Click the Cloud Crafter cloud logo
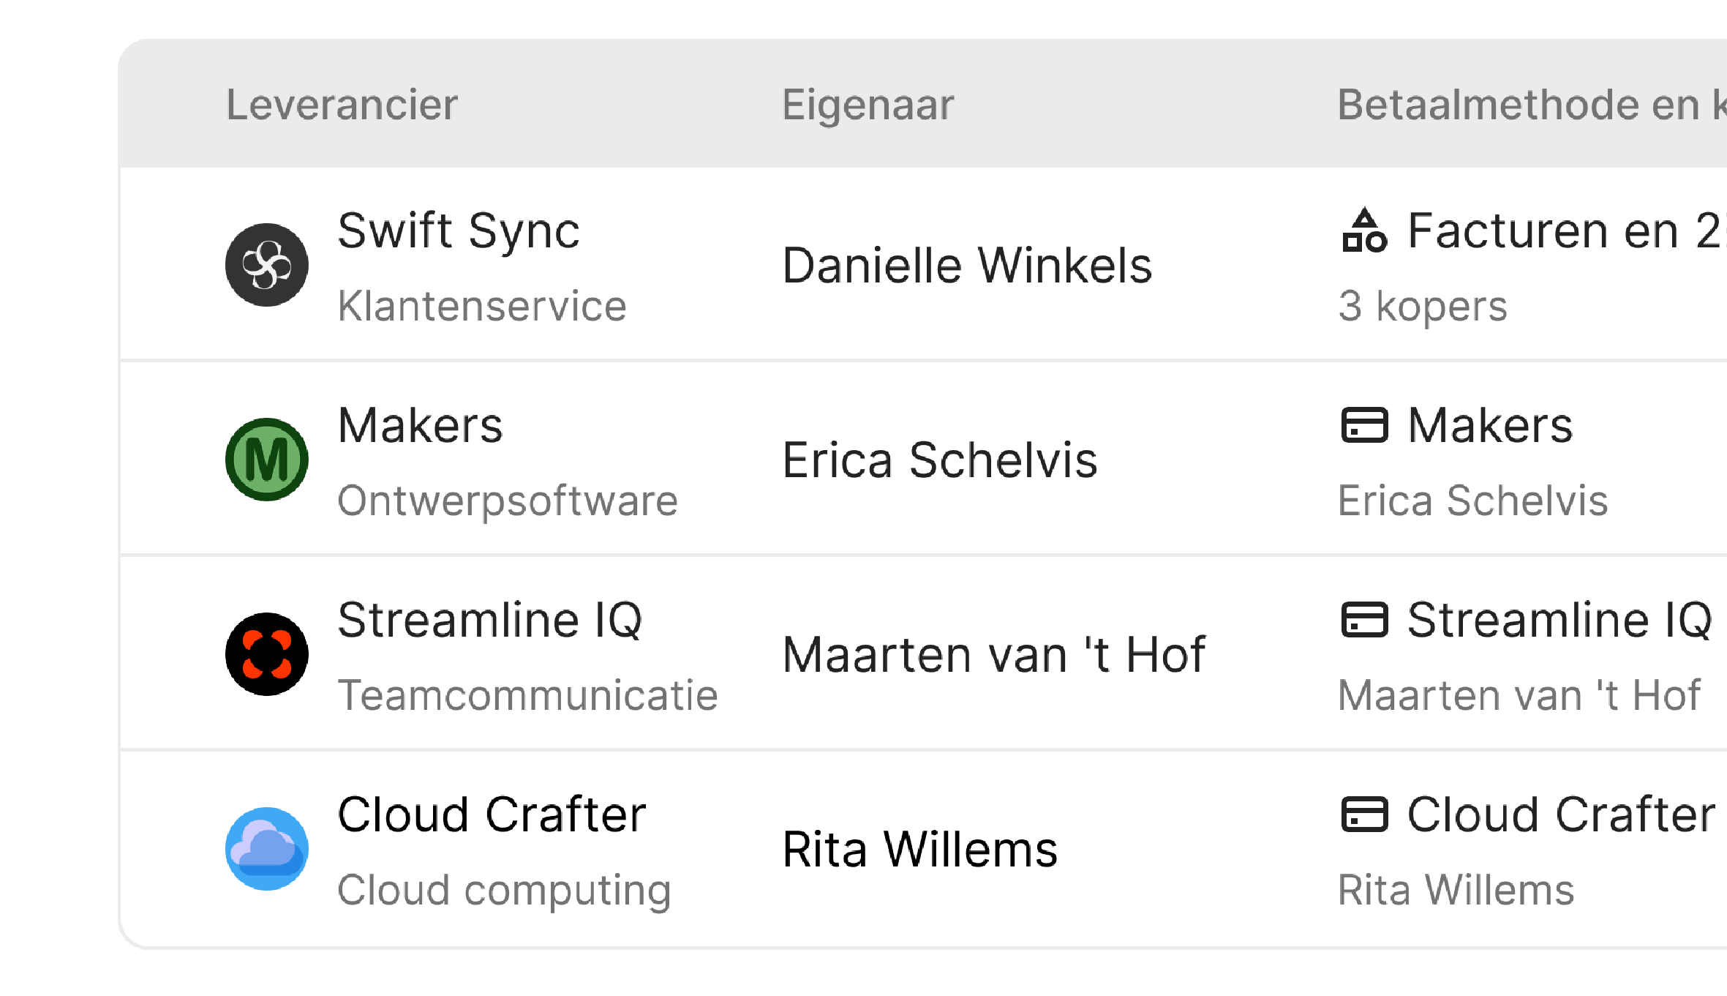 point(267,849)
